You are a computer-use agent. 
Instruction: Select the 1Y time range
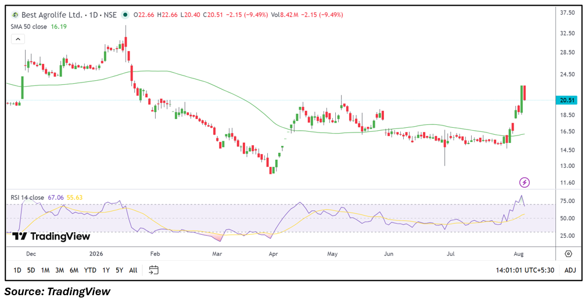(106, 270)
